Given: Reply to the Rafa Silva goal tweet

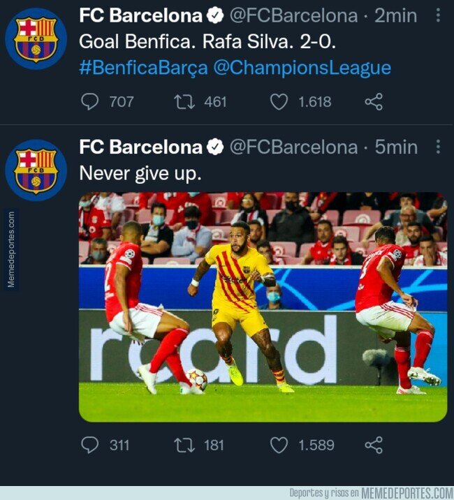Looking at the screenshot, I should point(91,102).
